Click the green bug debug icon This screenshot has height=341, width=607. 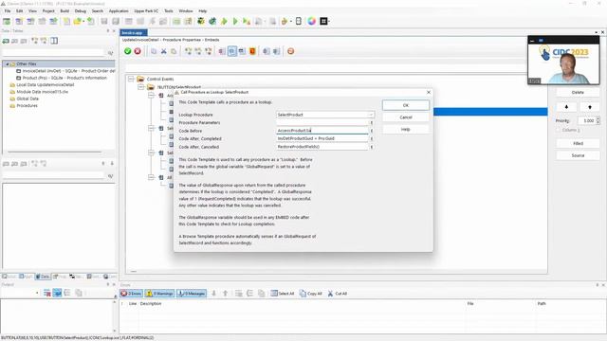pyautogui.click(x=200, y=21)
